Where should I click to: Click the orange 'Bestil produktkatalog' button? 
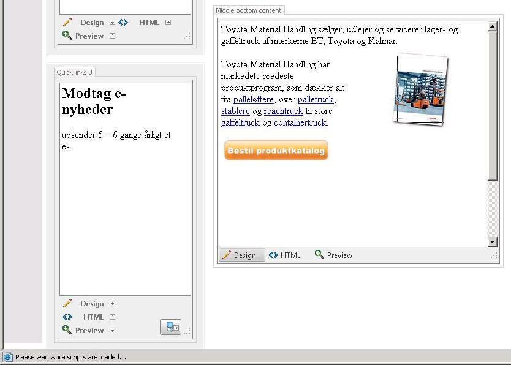tap(276, 150)
